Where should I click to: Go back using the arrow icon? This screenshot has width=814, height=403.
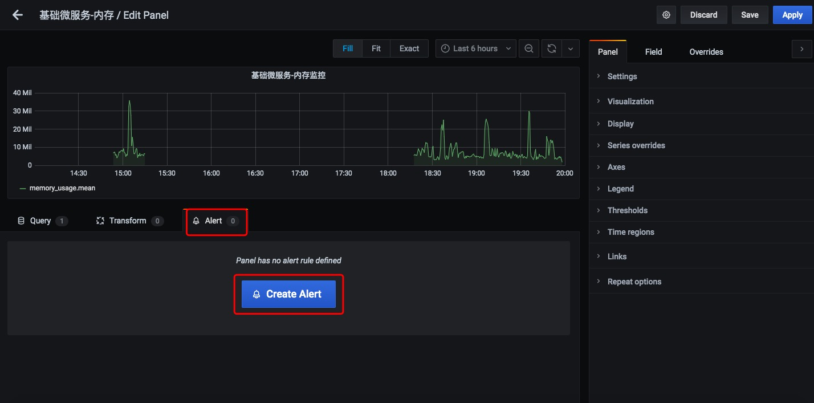(18, 15)
